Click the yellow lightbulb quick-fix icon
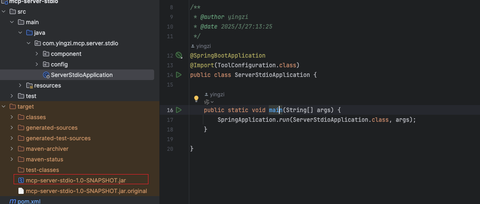Screen dimensions: 480x204 (197, 99)
